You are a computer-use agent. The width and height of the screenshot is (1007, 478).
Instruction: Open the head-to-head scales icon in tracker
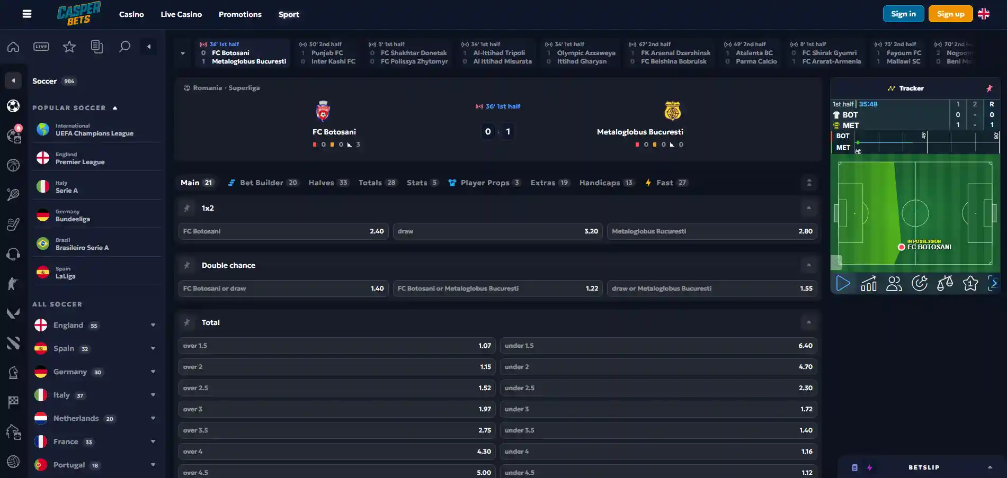(945, 284)
